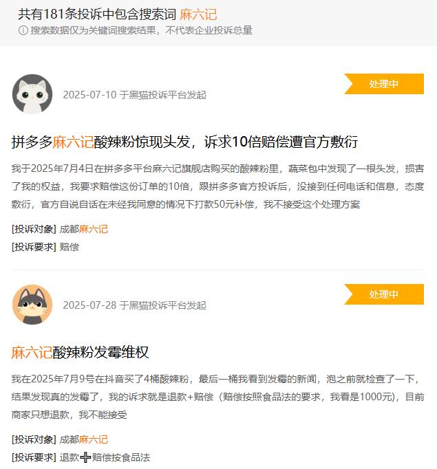This screenshot has height=469, width=437.
Task: Open complaint titled 麻六记酸辣粉发霉维权
Action: coord(80,352)
